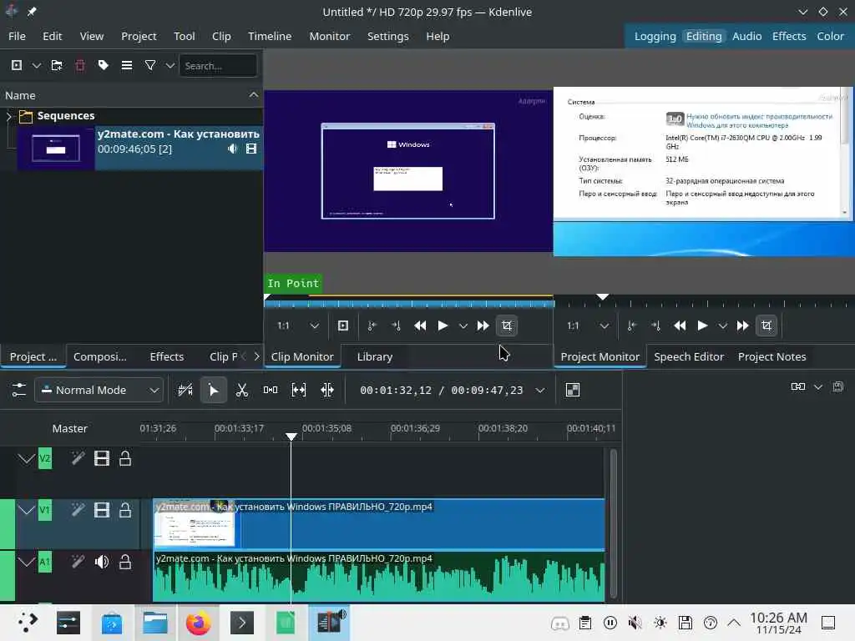Play the clip in Clip Monitor
Image resolution: width=855 pixels, height=641 pixels.
coord(443,326)
